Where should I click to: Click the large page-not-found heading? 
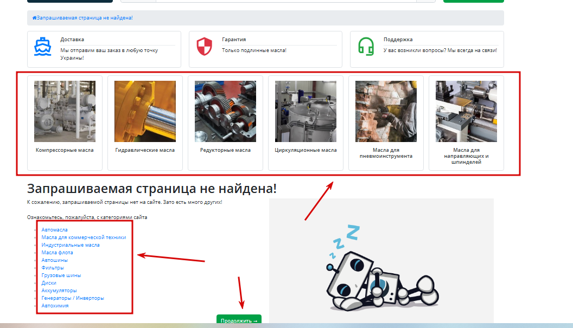click(152, 189)
